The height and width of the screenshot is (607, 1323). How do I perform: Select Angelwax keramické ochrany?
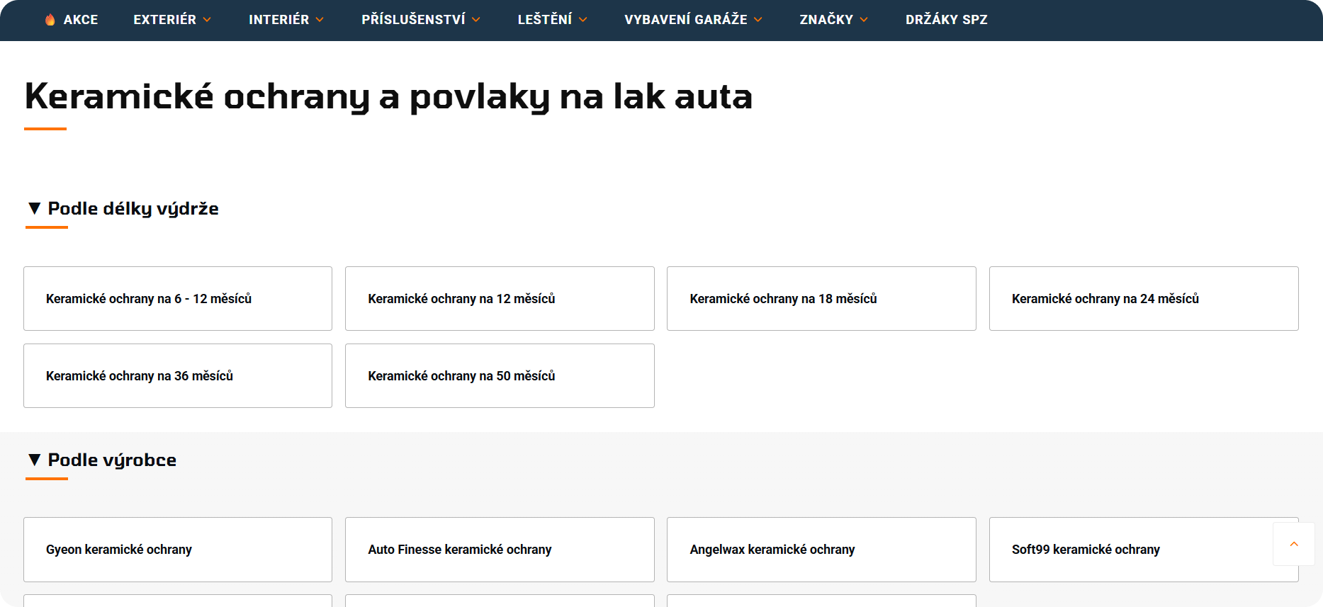click(x=821, y=550)
